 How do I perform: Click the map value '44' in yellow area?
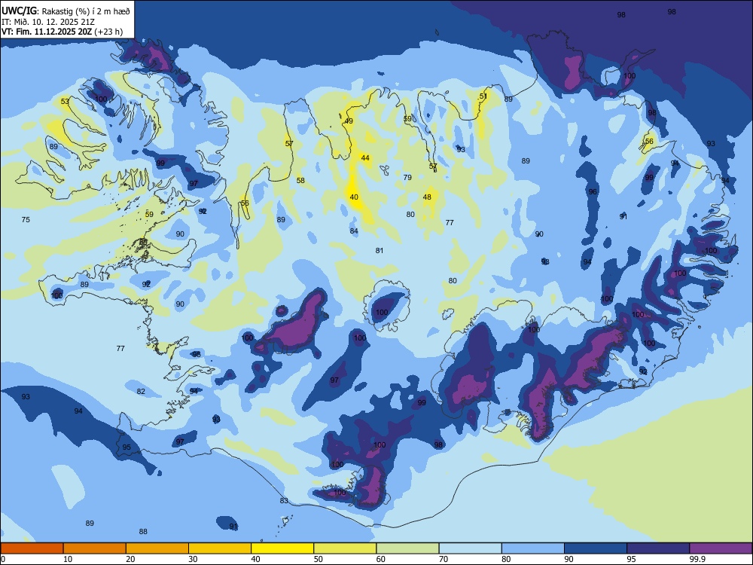tap(365, 158)
